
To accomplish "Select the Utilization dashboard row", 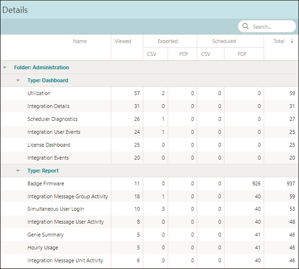I will pyautogui.click(x=149, y=93).
